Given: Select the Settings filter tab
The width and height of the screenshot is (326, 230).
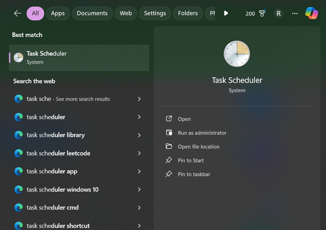Looking at the screenshot, I should [155, 13].
